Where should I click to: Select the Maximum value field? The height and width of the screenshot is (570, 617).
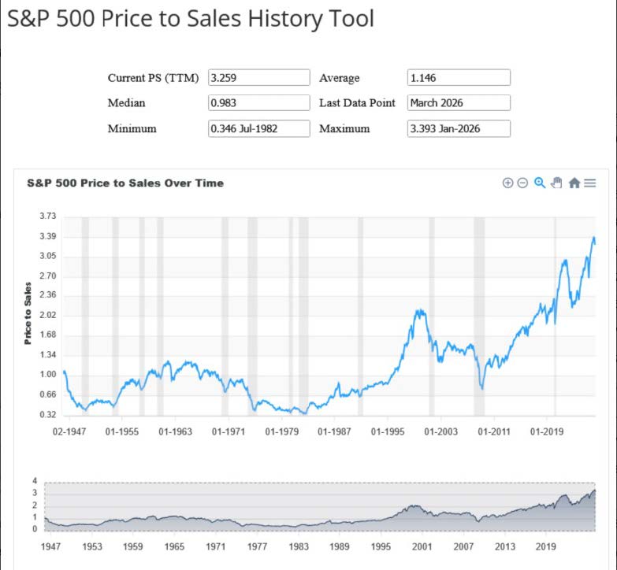tap(459, 128)
